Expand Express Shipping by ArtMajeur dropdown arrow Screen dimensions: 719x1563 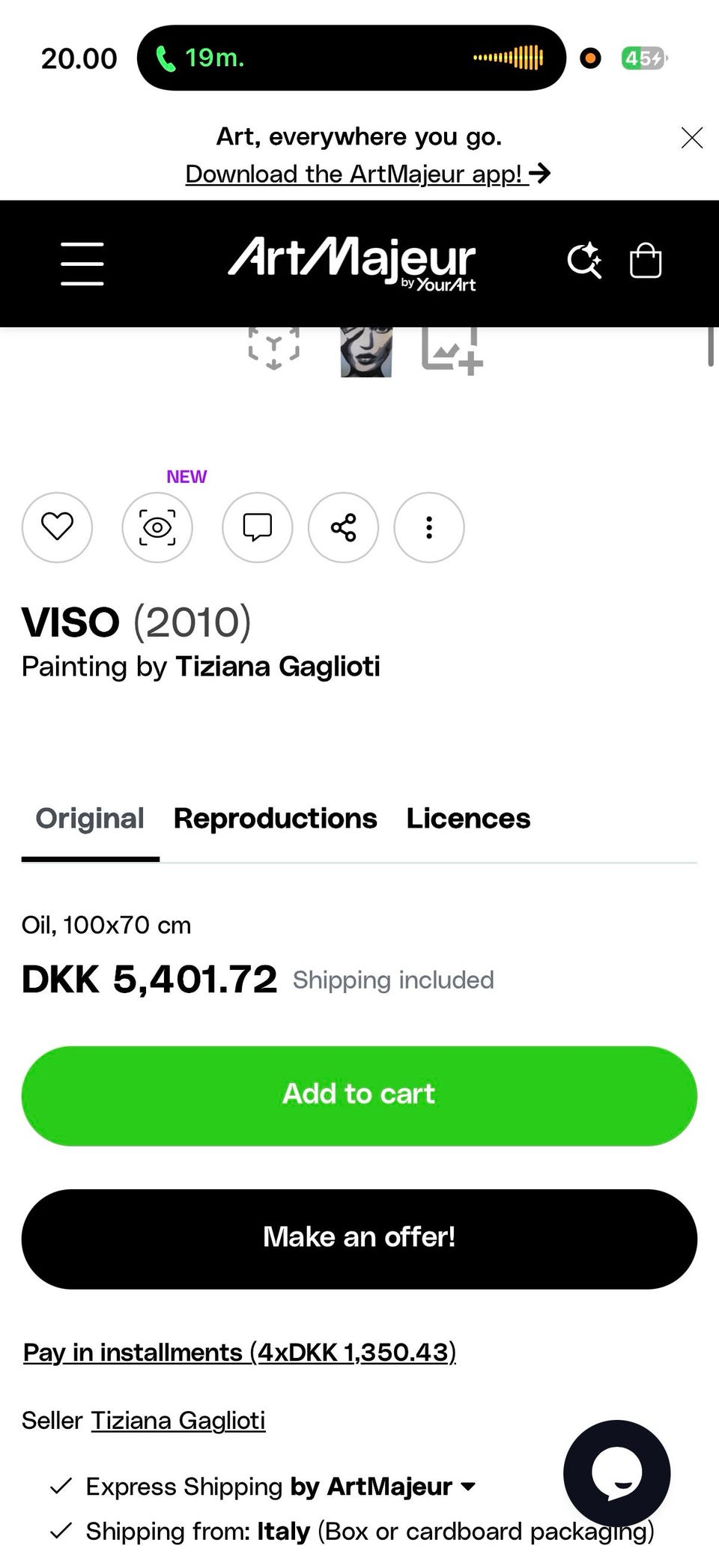coord(469,1487)
